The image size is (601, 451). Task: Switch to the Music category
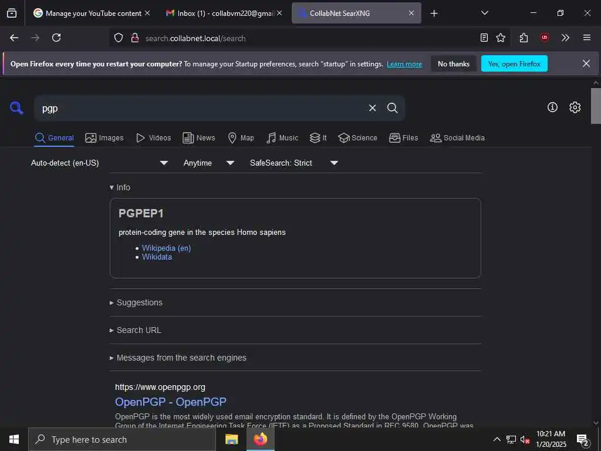pos(282,137)
